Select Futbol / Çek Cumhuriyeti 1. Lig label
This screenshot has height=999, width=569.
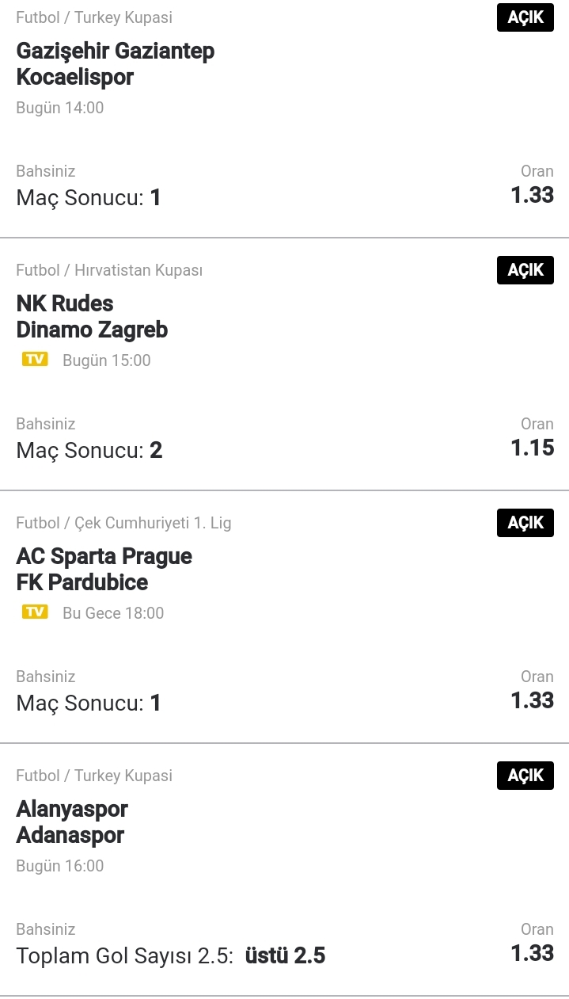pyautogui.click(x=123, y=523)
